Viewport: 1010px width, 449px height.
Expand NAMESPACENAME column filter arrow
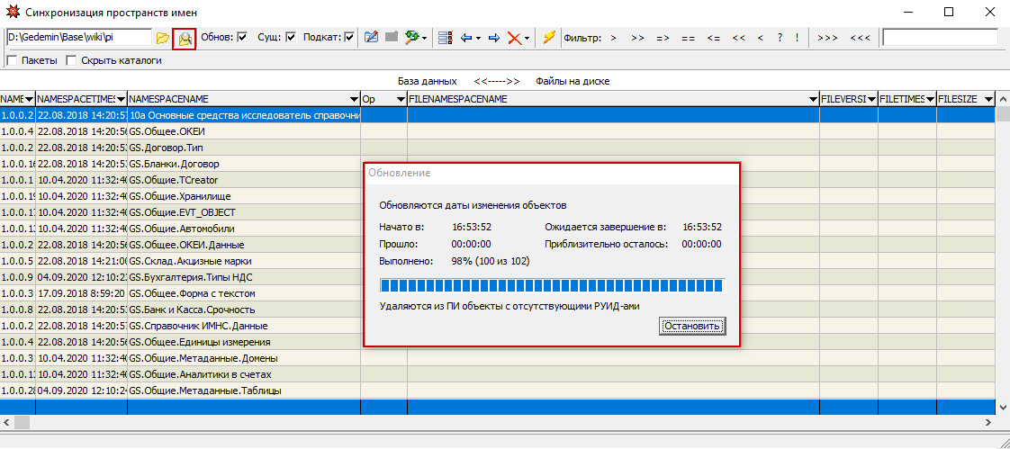(x=353, y=99)
